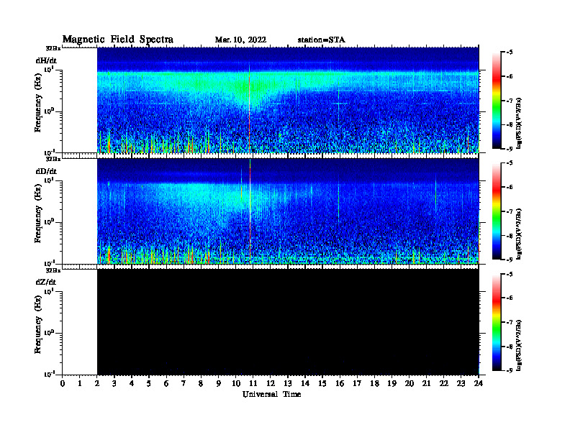Click the dD/dt panel label

(x=46, y=171)
